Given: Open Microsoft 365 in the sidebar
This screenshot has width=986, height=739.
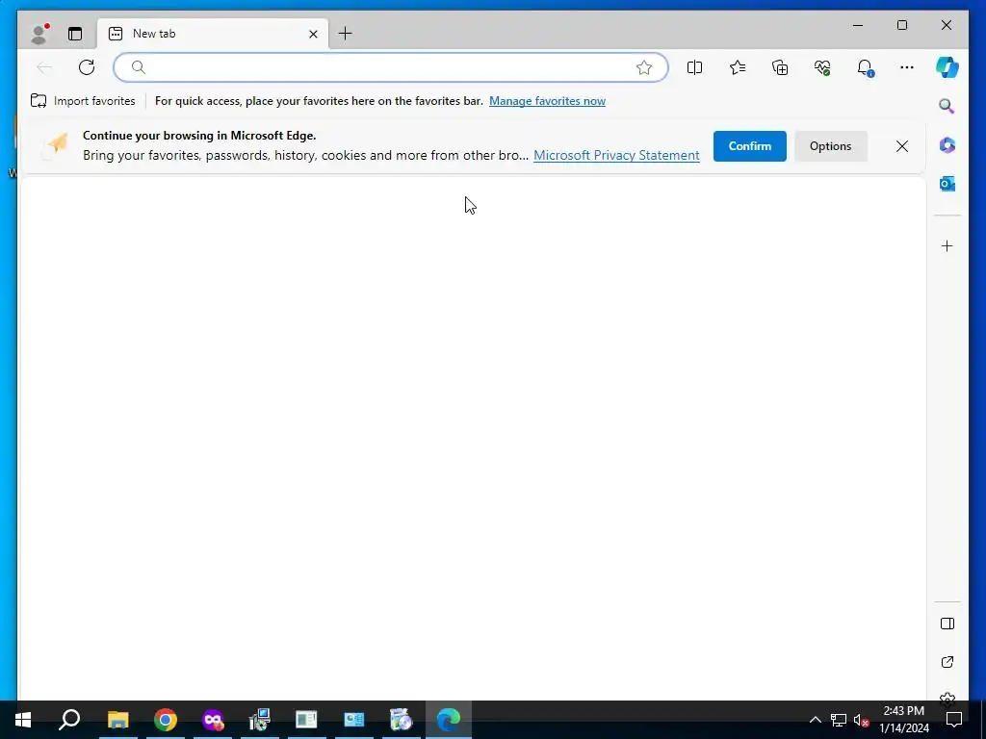Looking at the screenshot, I should click(947, 145).
